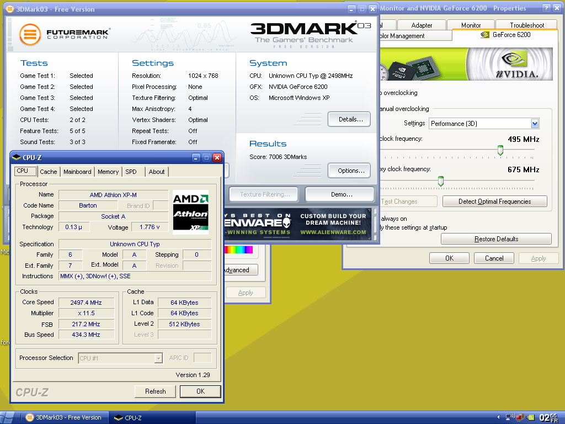Open the Color Management tab
This screenshot has height=424, width=565.
click(415, 36)
